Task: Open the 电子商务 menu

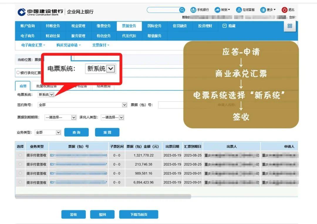Action: [x=28, y=36]
